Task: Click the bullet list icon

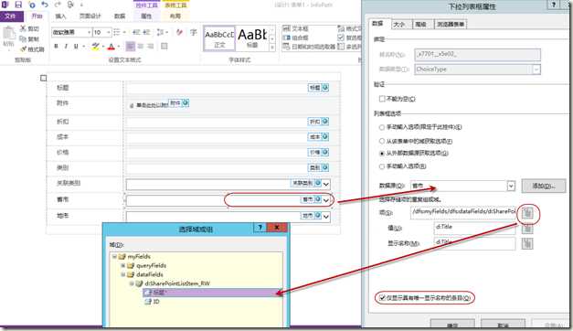Action: (x=117, y=32)
